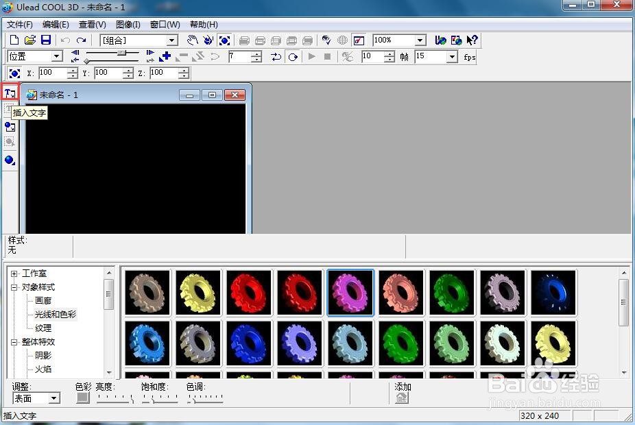Click the Edit graphics tool icon
Viewport: 635px width, 425px height.
click(x=10, y=142)
